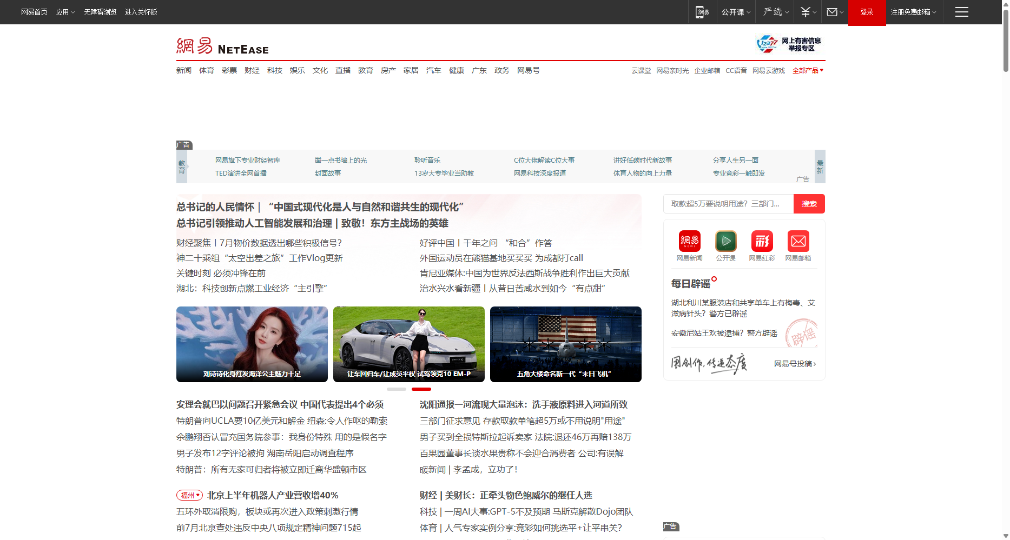Expand the 全部产品 dropdown
The width and height of the screenshot is (1010, 540).
(x=808, y=71)
